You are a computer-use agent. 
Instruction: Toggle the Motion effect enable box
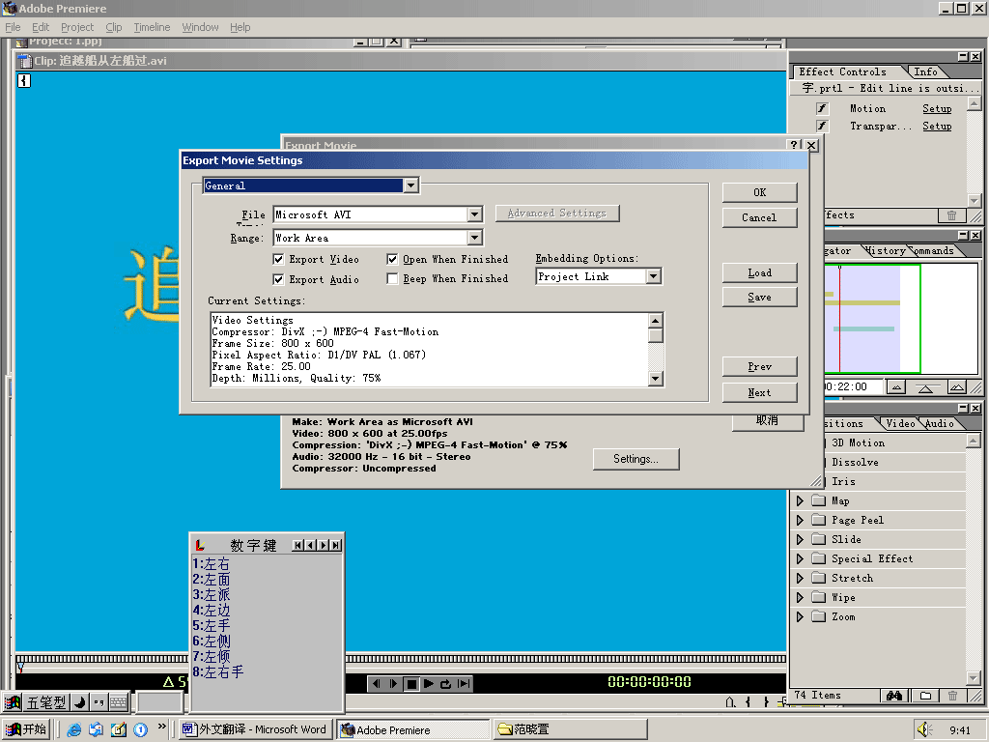[822, 108]
